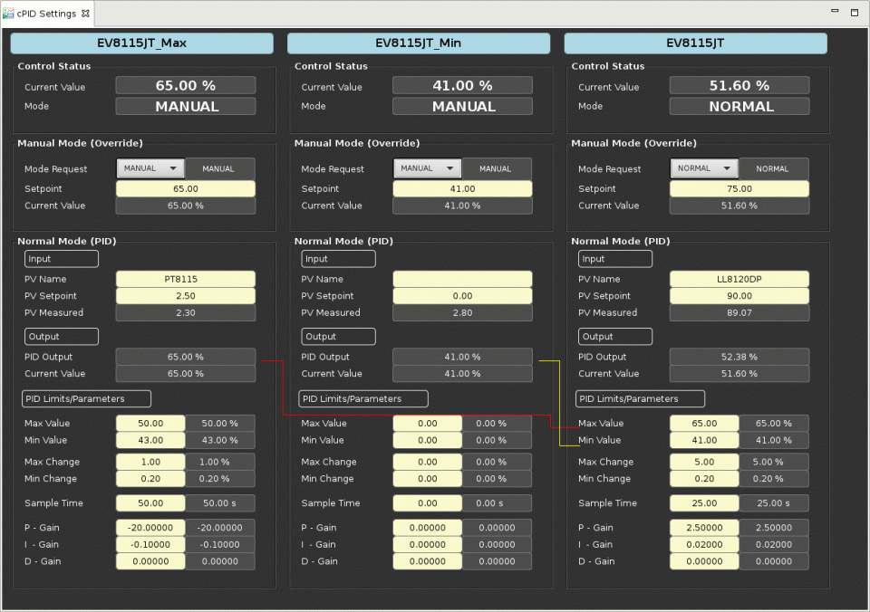Viewport: 870px width, 612px height.
Task: Edit the P - Gain field showing -20.00000
Action: 150,528
